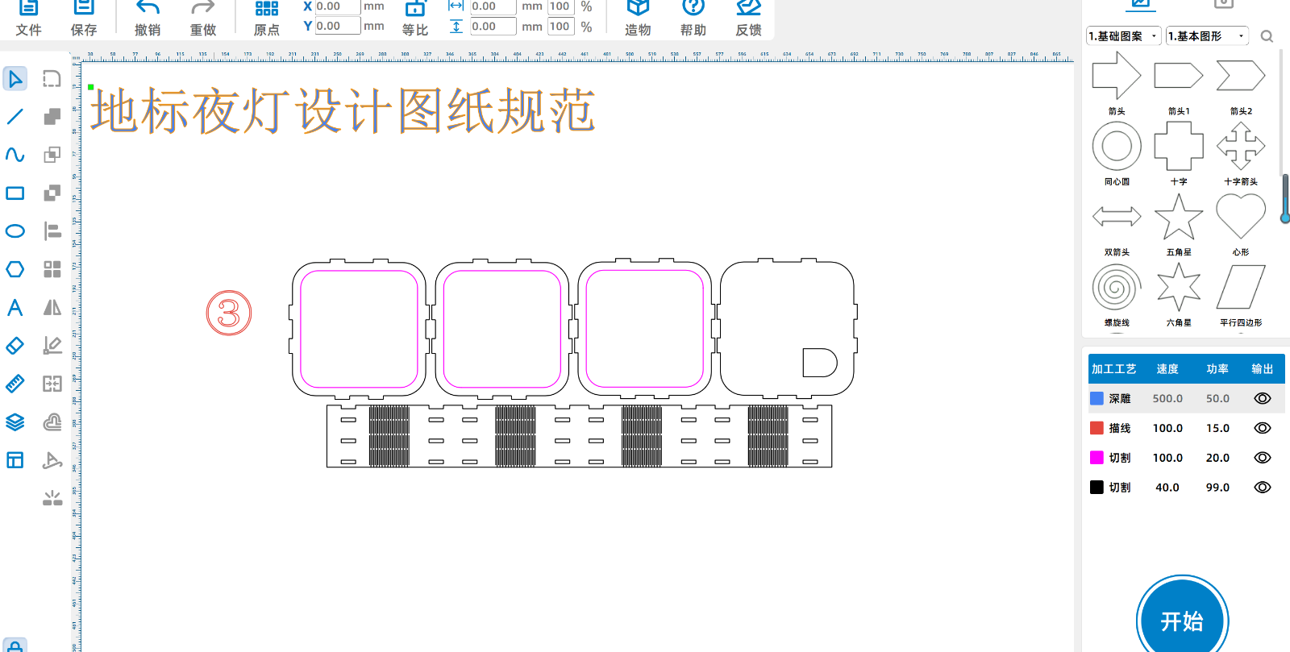Viewport: 1290px width, 652px height.
Task: Select the straight line drawing tool
Action: (x=15, y=117)
